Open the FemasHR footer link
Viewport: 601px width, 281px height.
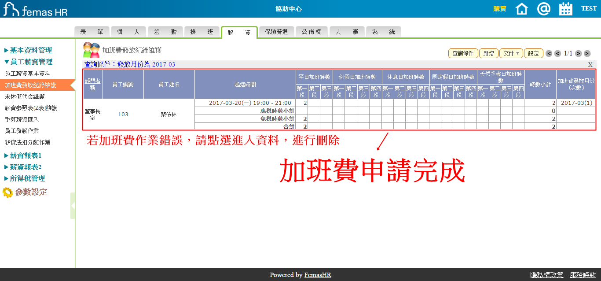coord(318,275)
